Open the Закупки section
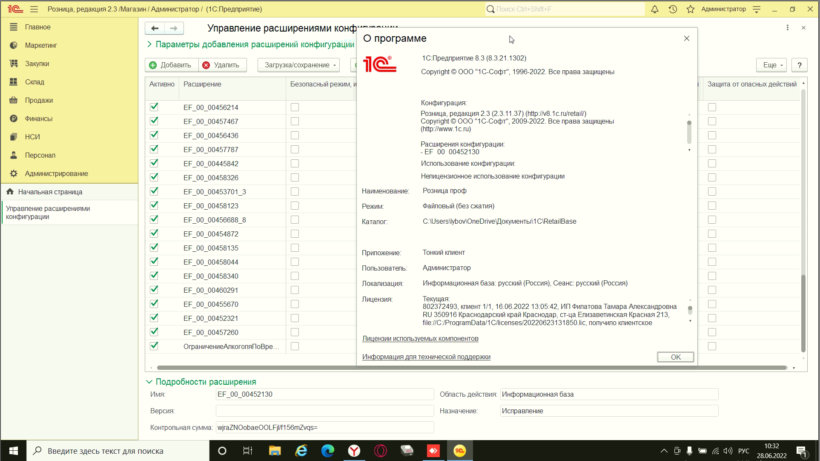 37,63
